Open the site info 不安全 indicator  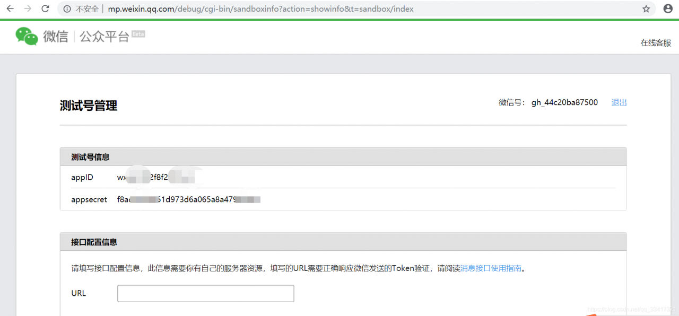[x=81, y=9]
